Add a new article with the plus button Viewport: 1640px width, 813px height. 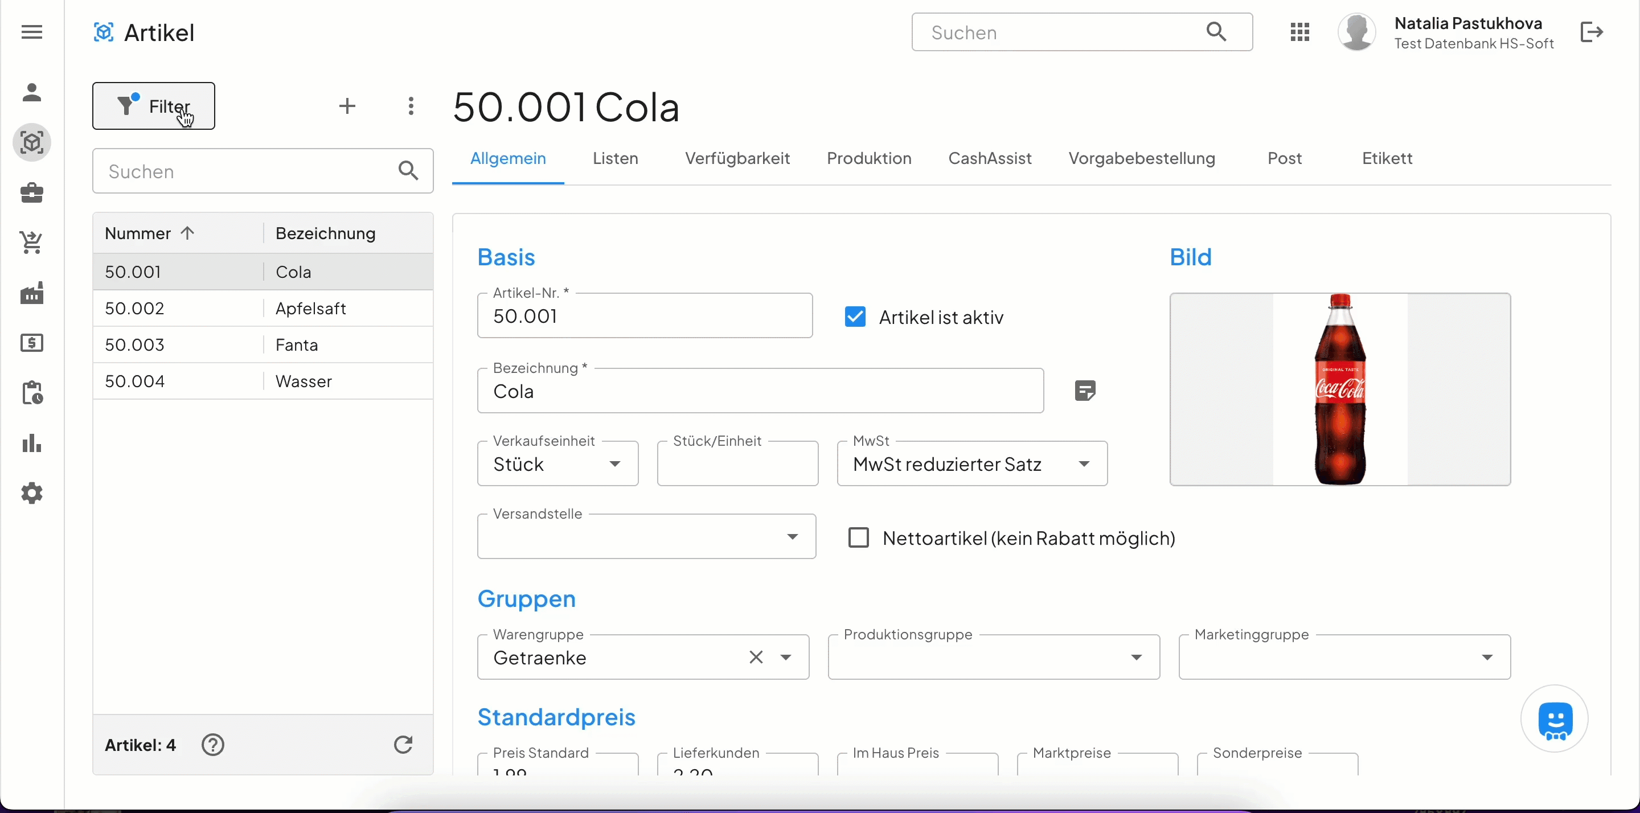pos(347,106)
